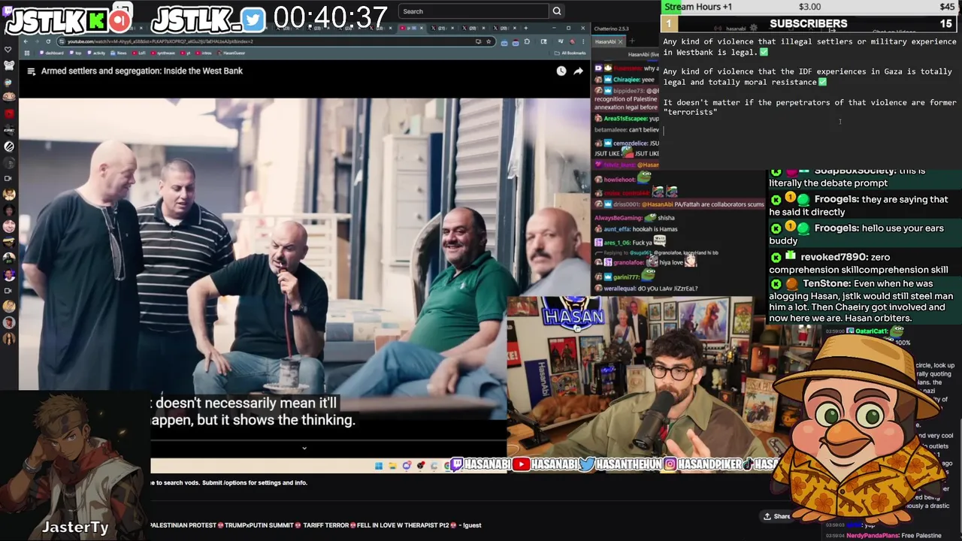This screenshot has width=962, height=541.
Task: Expand the chevron below the video captions
Action: pos(304,448)
